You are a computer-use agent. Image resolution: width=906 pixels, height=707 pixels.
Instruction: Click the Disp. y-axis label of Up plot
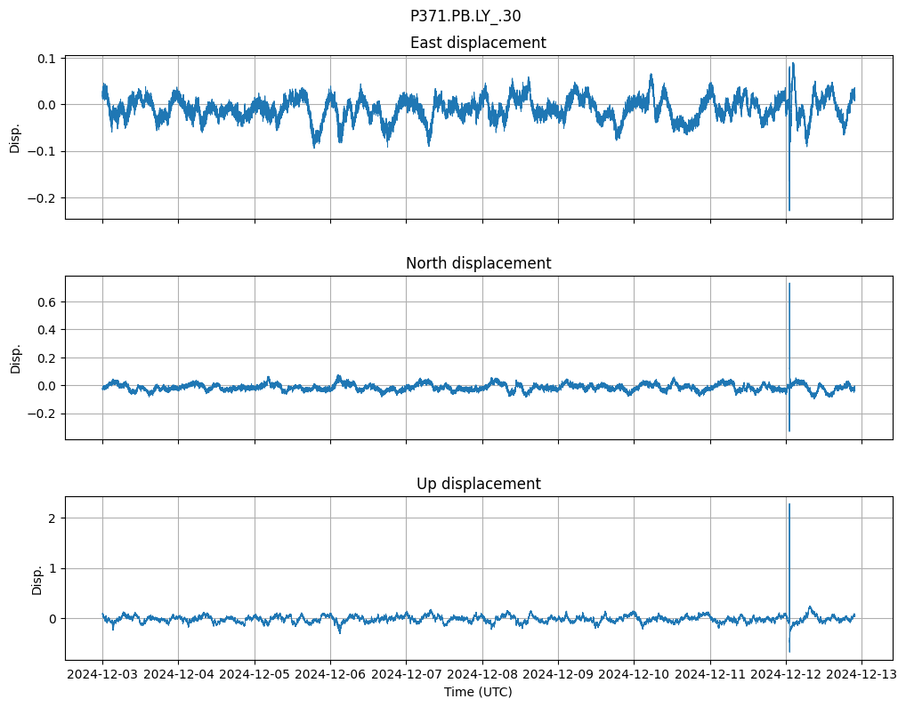(36, 578)
